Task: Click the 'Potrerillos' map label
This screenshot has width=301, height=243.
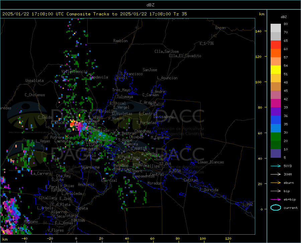Action: pyautogui.click(x=61, y=137)
